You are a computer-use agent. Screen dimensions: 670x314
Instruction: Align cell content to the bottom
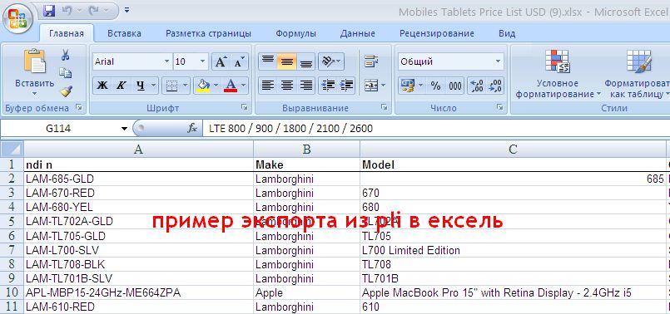click(x=306, y=61)
